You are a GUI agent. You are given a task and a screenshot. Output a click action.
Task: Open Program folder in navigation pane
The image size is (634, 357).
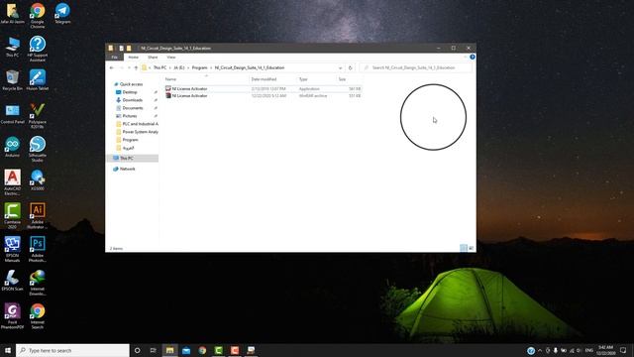point(130,140)
